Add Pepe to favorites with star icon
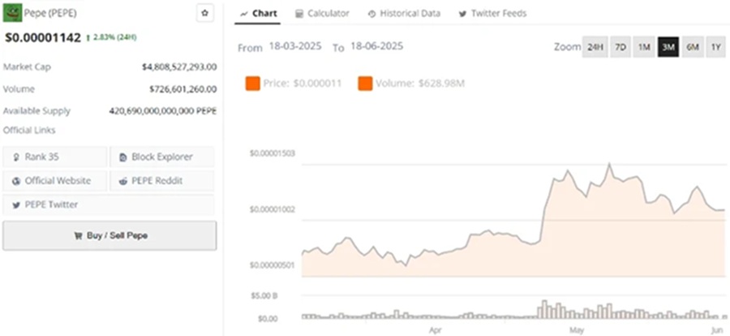 coord(204,14)
